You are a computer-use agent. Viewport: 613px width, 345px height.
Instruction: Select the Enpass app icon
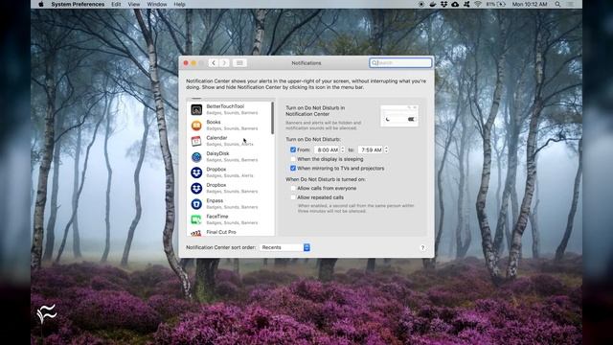(x=196, y=204)
